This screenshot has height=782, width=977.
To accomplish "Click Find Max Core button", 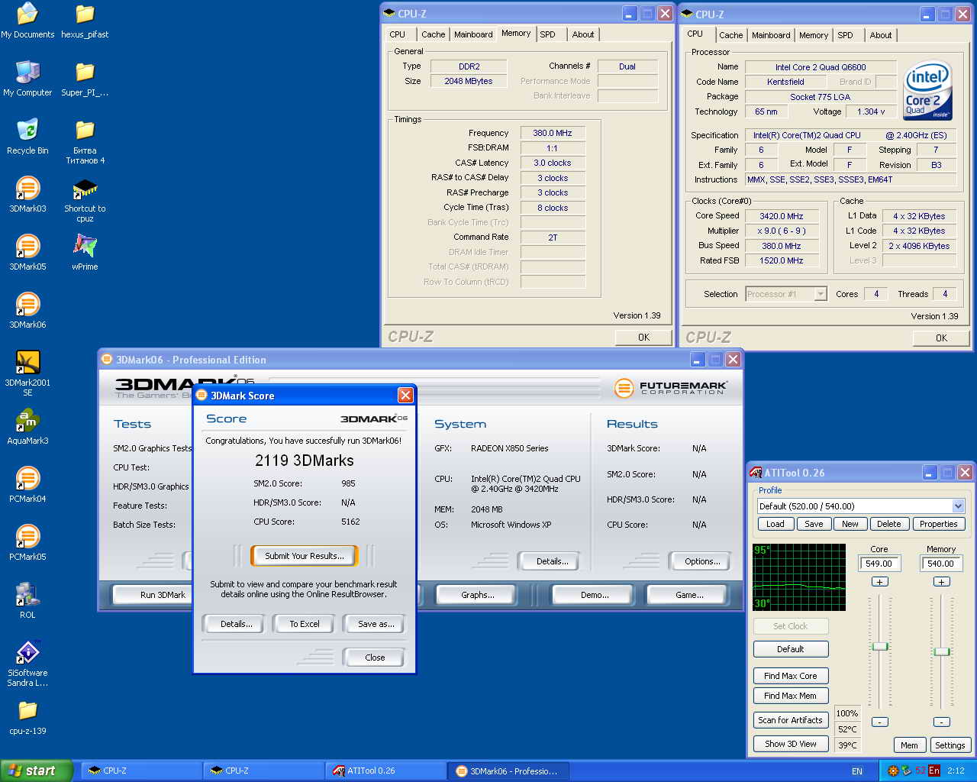I will (791, 676).
